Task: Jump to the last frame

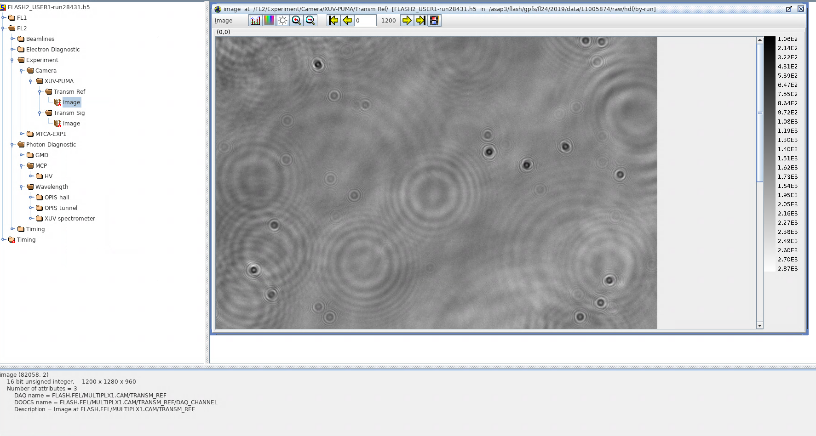Action: [x=420, y=20]
